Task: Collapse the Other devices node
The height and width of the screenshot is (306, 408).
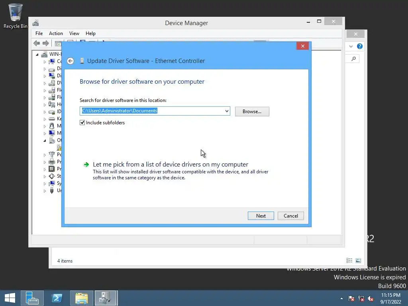Action: click(45, 141)
